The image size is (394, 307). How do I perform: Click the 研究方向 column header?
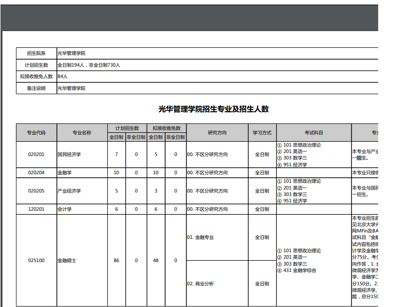coord(218,132)
